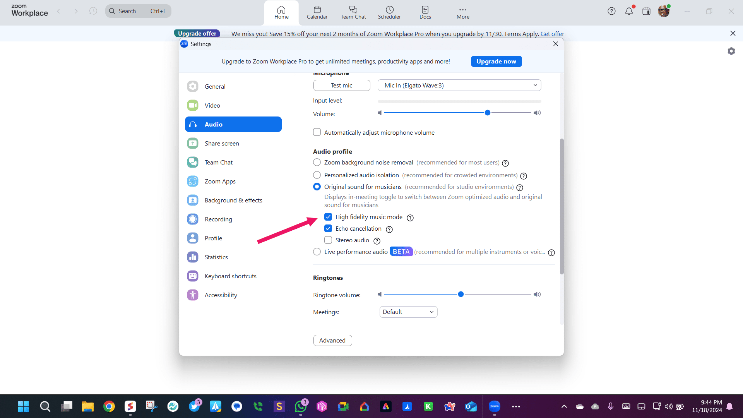
Task: Adjust the microphone Volume slider handle
Action: click(x=488, y=113)
